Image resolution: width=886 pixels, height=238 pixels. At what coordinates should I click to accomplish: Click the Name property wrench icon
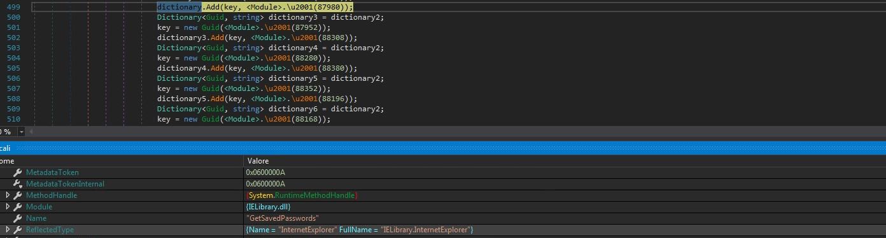(x=18, y=218)
